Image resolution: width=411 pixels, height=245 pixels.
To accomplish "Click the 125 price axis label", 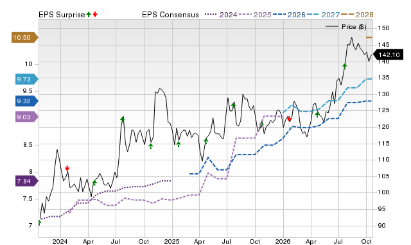I will (384, 110).
